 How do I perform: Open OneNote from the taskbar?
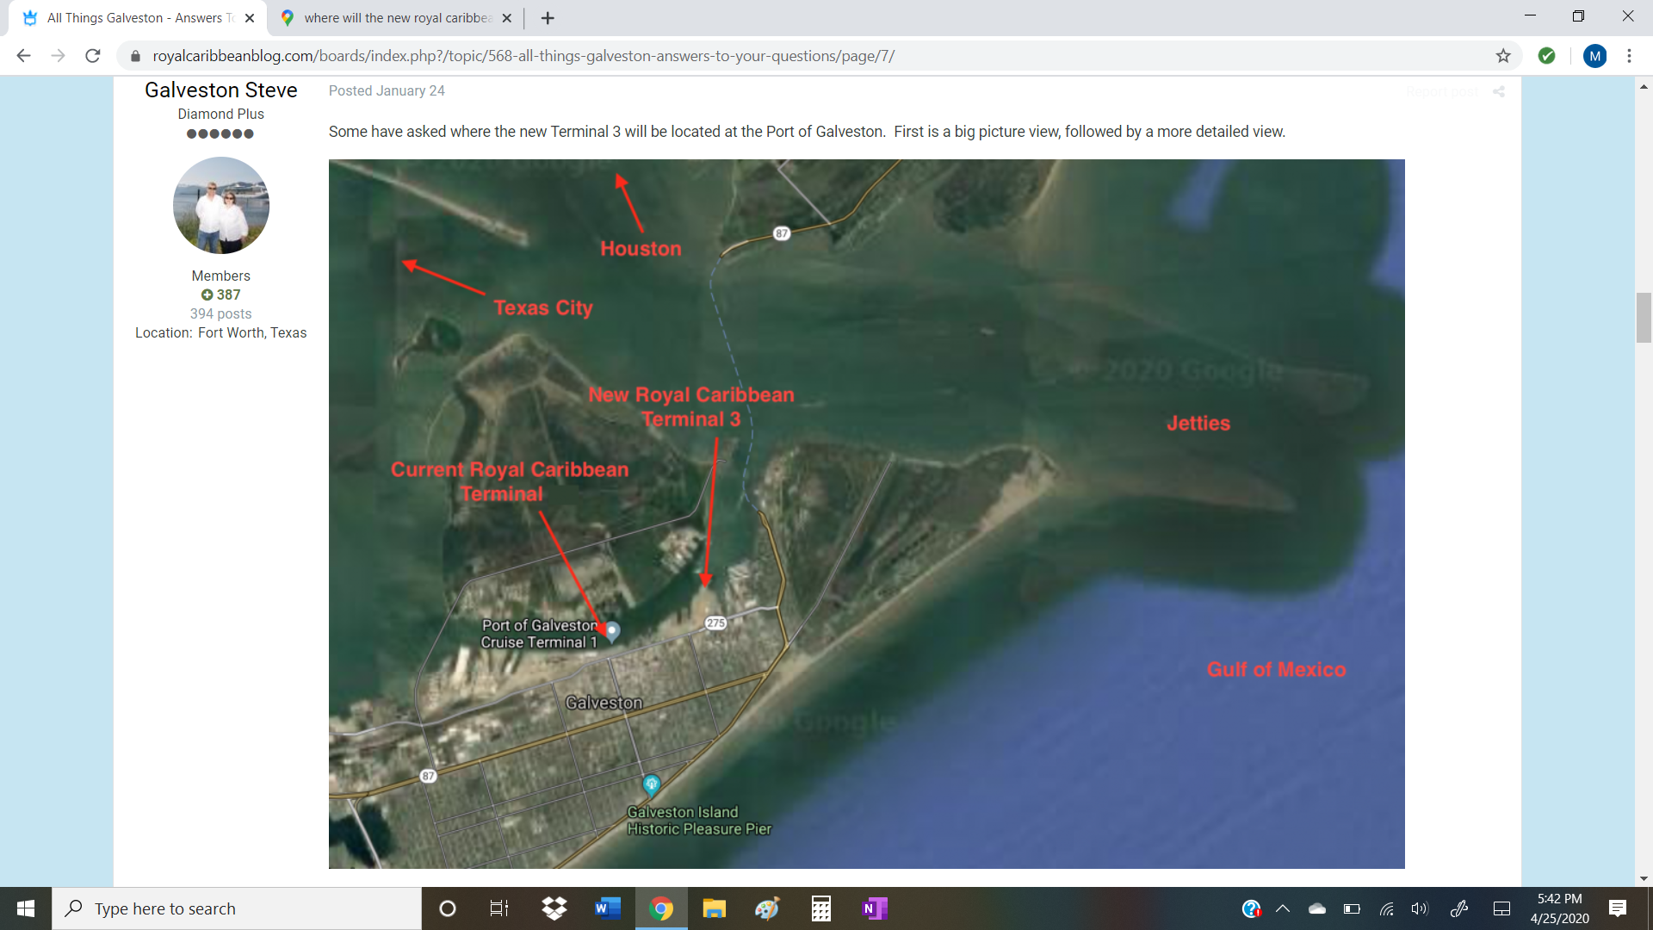point(875,908)
